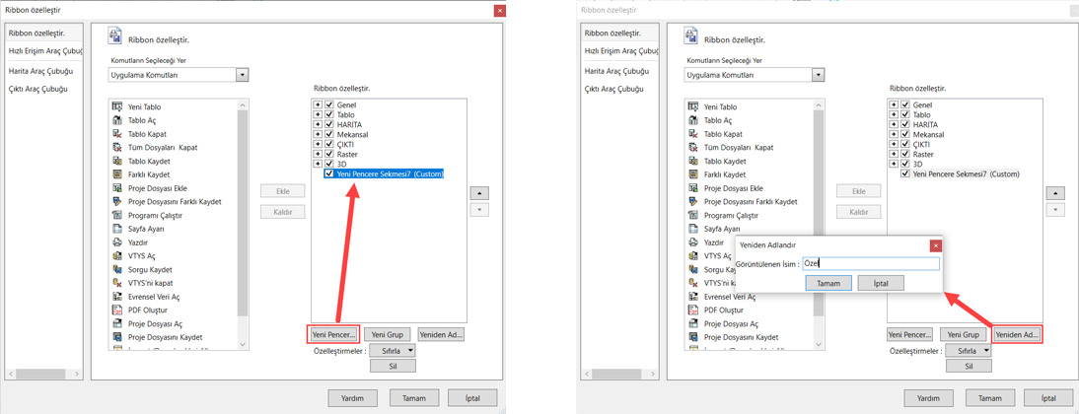
Task: Expand Genel node in left dialog tree
Action: point(318,104)
